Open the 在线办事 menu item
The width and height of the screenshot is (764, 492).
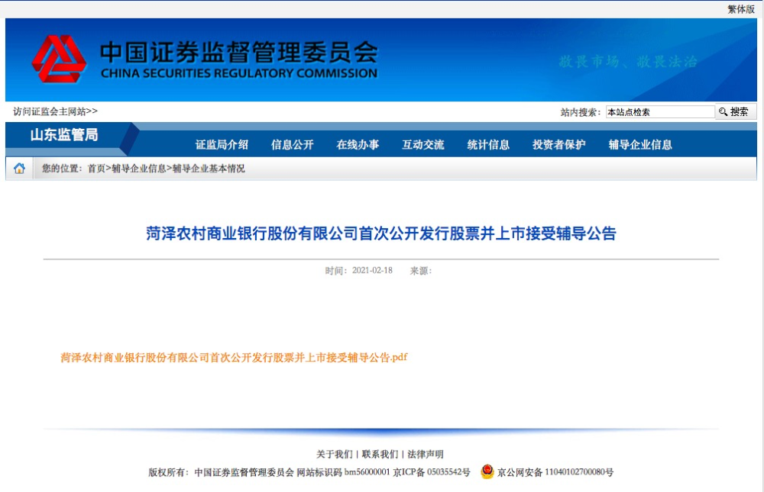358,144
